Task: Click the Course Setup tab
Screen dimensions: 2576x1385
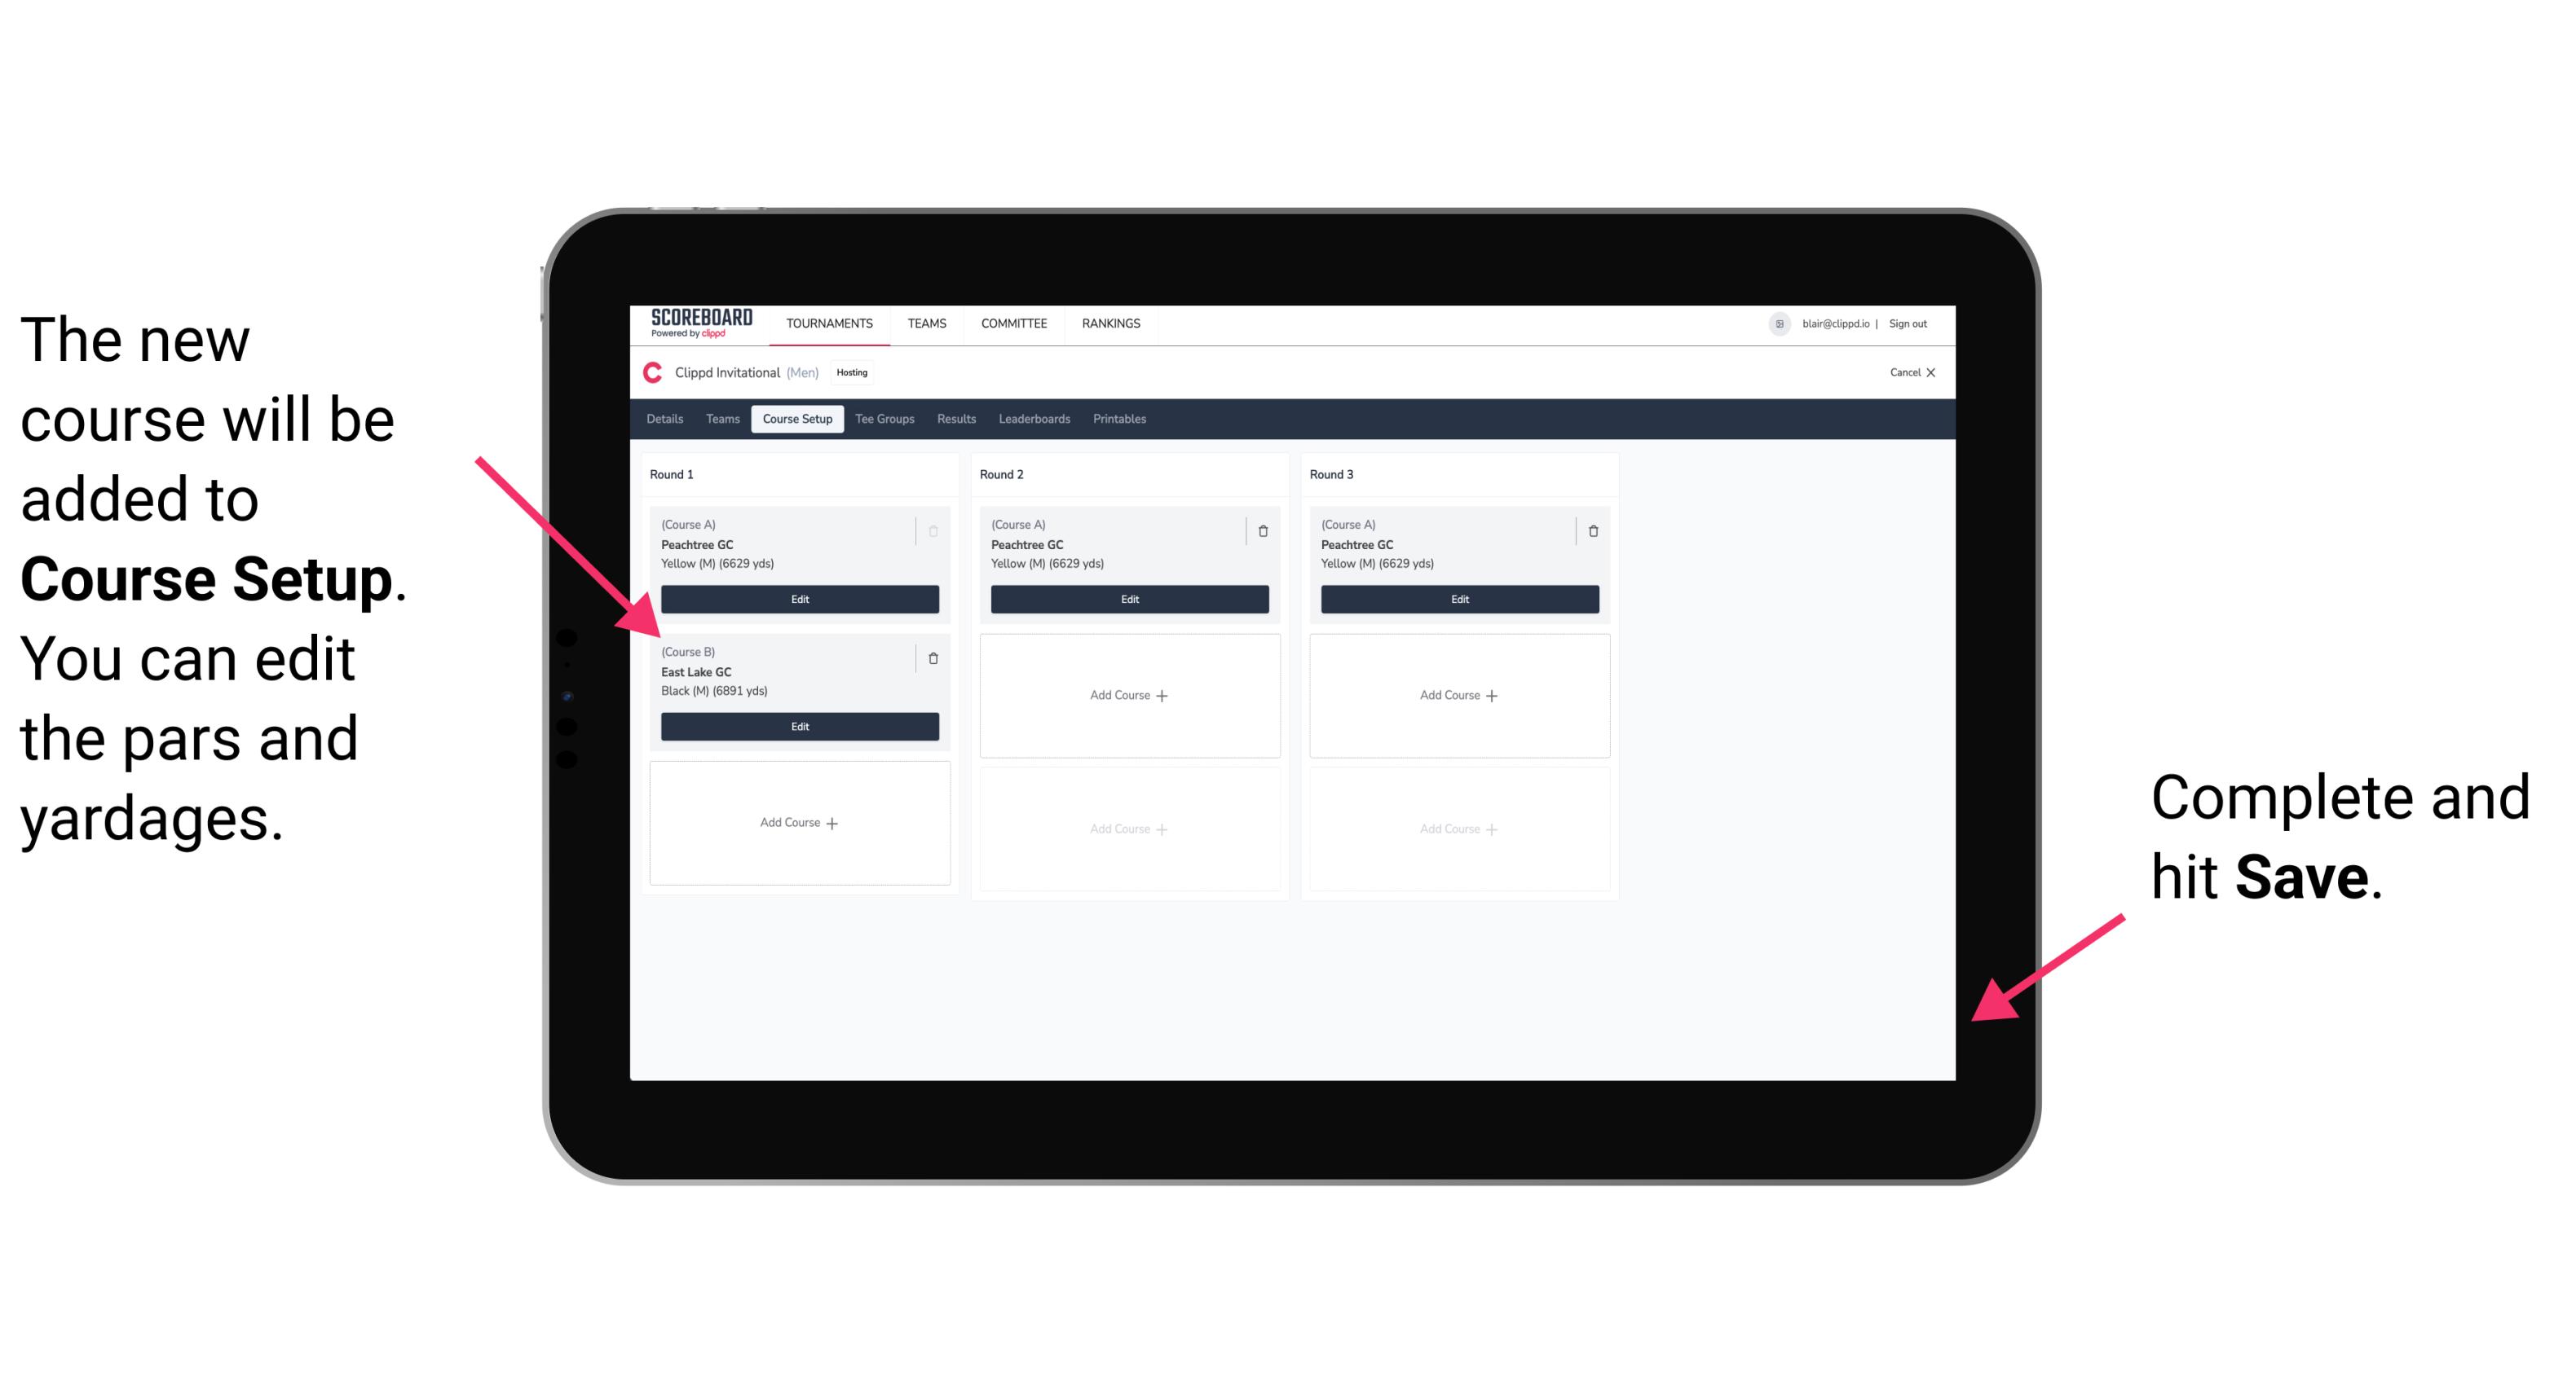Action: (796, 418)
